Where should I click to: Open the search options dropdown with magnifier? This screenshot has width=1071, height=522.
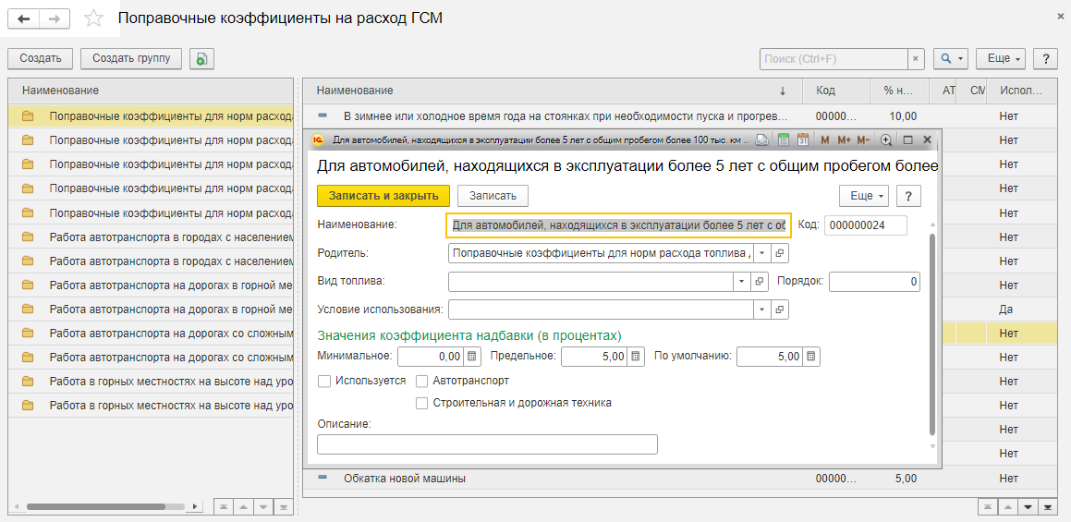tap(951, 59)
